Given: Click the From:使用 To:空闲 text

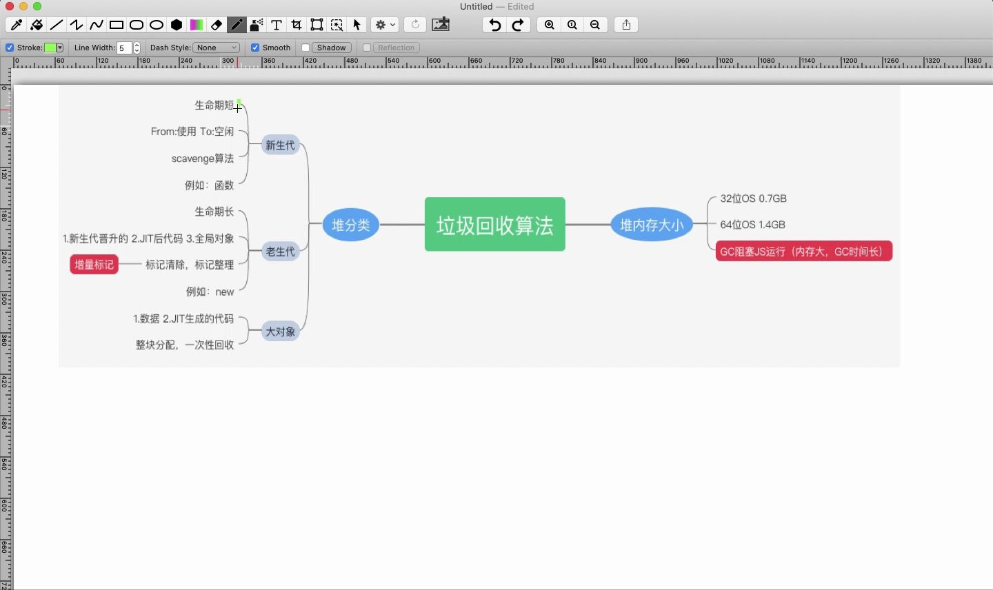Looking at the screenshot, I should coord(192,132).
